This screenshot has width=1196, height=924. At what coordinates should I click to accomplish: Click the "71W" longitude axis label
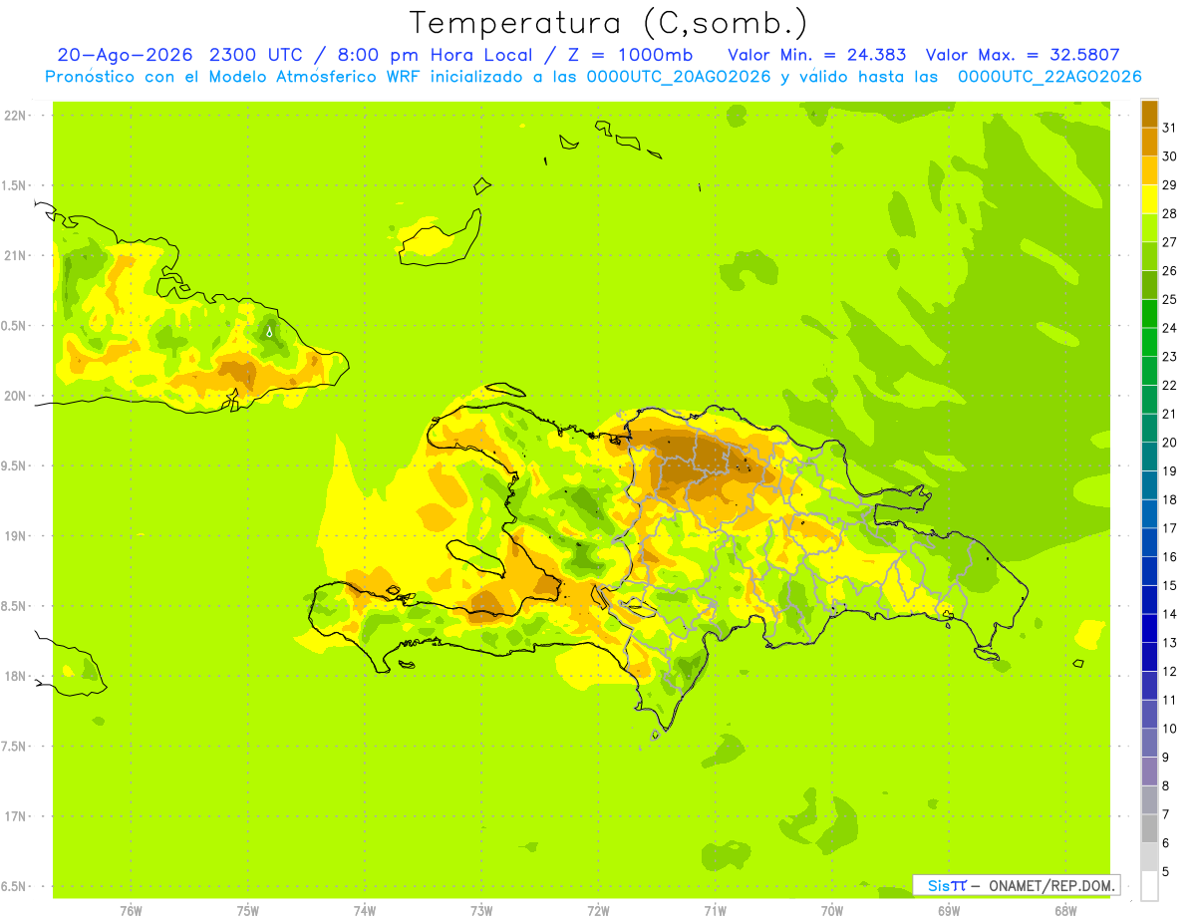pyautogui.click(x=715, y=911)
